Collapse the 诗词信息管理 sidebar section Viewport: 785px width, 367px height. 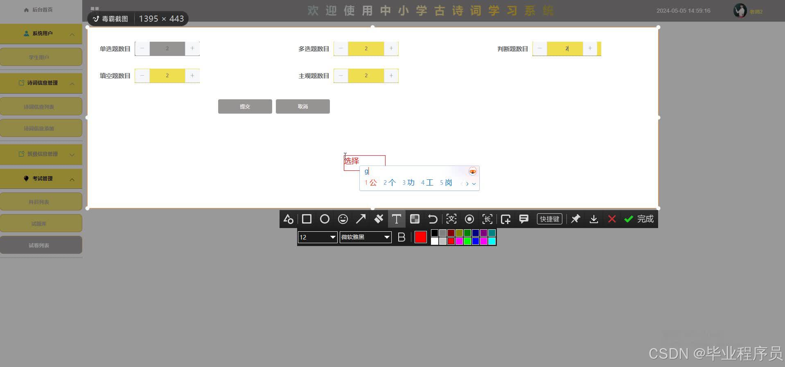[x=41, y=83]
